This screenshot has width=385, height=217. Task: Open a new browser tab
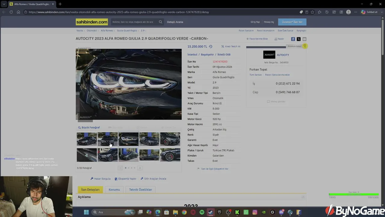60,4
